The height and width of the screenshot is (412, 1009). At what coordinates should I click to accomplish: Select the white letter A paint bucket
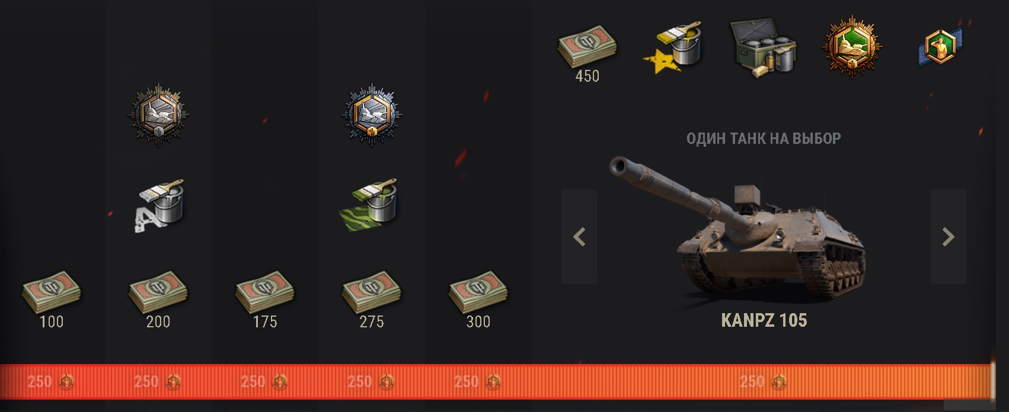[158, 205]
